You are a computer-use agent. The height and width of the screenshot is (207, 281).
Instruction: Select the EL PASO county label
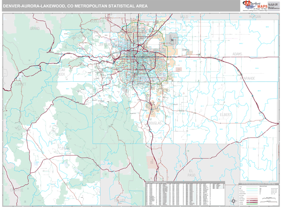click(x=192, y=173)
